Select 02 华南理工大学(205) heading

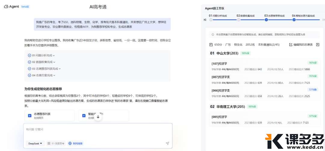point(227,107)
